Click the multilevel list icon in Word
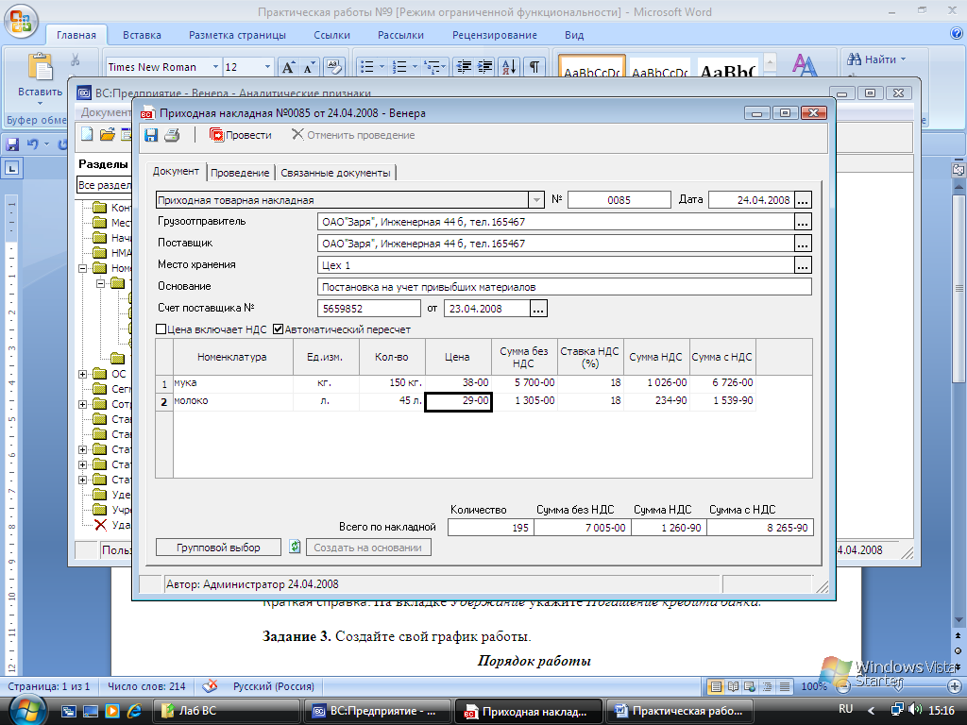The image size is (967, 725). click(x=433, y=67)
